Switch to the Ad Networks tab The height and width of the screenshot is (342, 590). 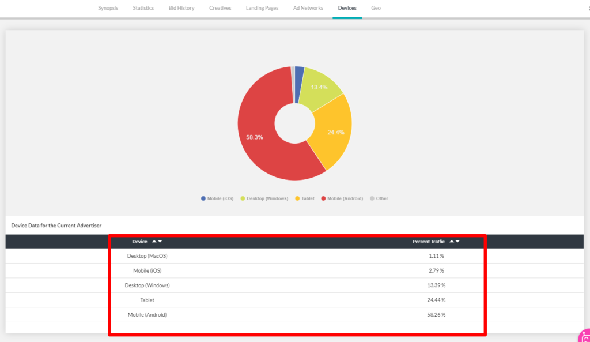click(x=308, y=8)
